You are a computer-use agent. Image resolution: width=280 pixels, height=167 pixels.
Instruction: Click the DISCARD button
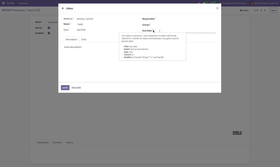coord(76,88)
